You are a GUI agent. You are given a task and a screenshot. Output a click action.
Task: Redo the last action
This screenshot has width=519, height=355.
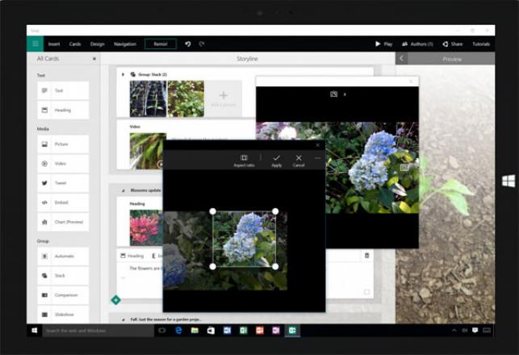(x=202, y=44)
